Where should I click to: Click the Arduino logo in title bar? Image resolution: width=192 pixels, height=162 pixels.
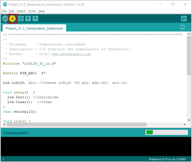[5, 4]
